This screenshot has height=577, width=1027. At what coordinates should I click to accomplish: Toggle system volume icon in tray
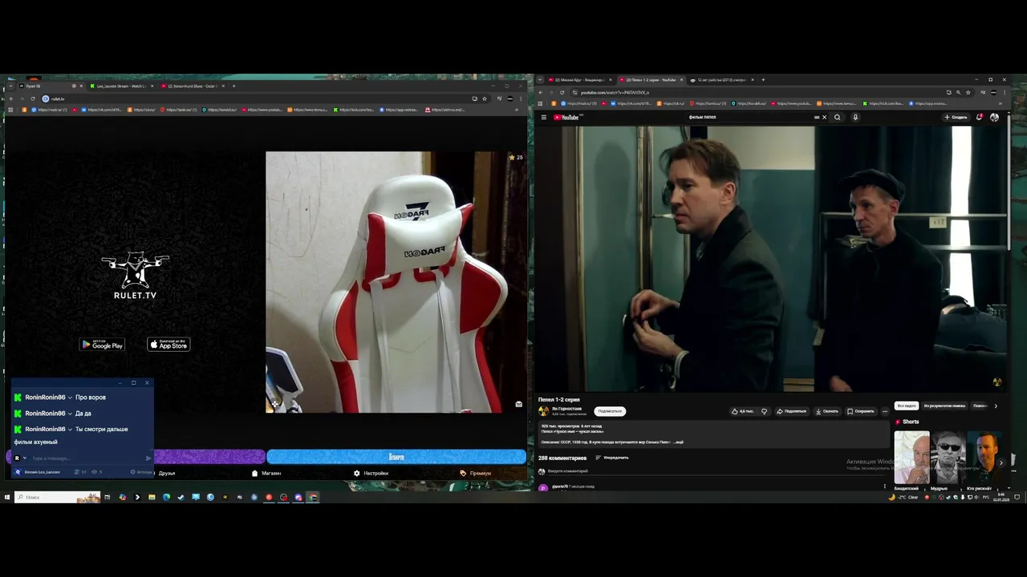[978, 497]
